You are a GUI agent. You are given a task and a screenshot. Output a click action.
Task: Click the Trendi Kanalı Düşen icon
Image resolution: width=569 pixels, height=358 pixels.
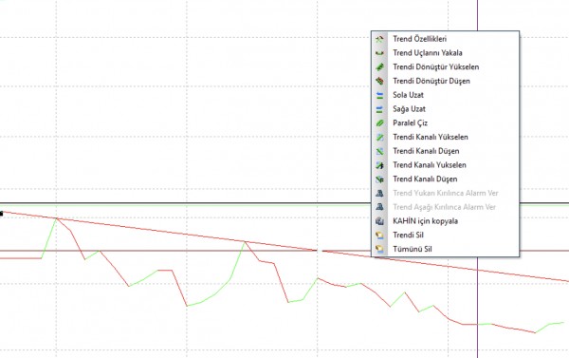pyautogui.click(x=379, y=151)
